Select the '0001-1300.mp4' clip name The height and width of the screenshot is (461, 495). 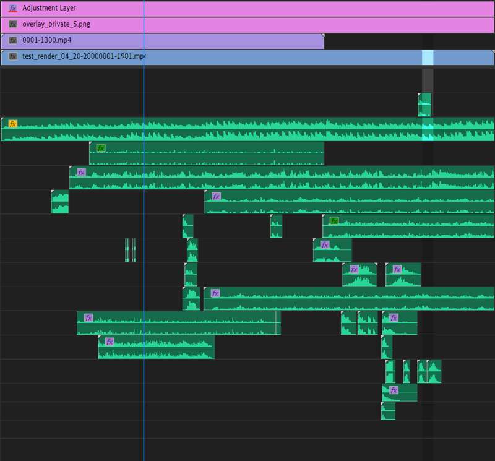click(x=47, y=40)
